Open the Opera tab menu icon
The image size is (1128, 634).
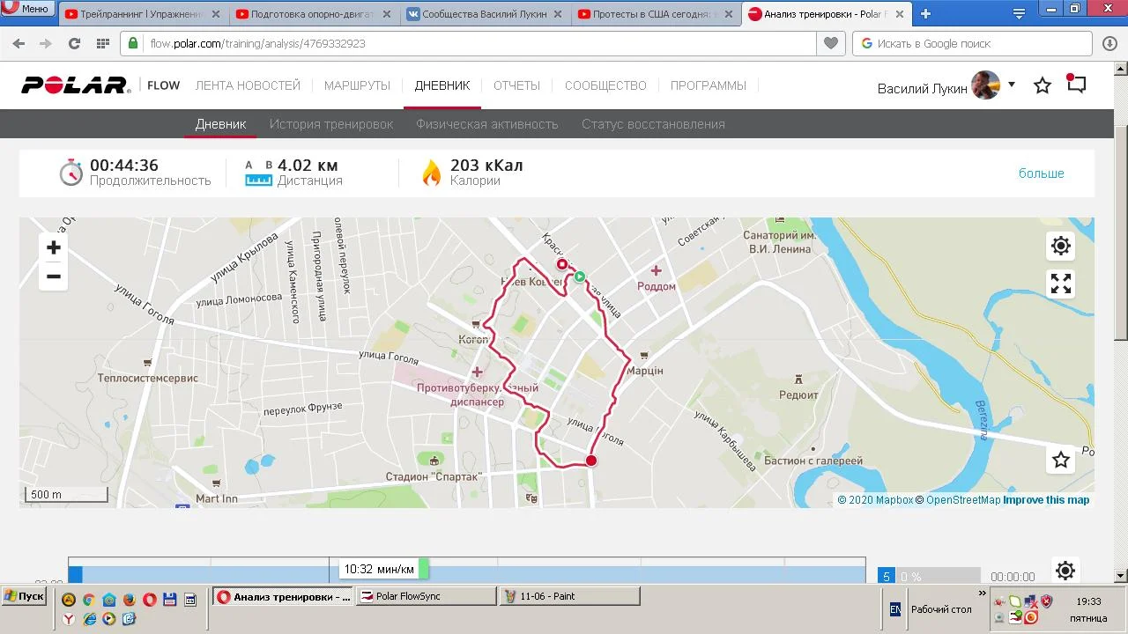click(1020, 14)
